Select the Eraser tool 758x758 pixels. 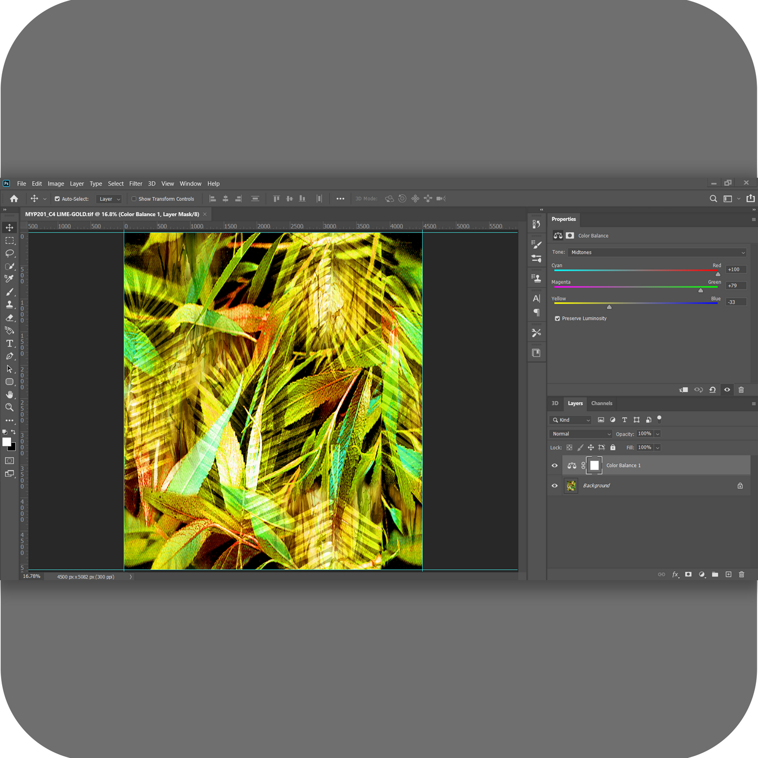9,317
